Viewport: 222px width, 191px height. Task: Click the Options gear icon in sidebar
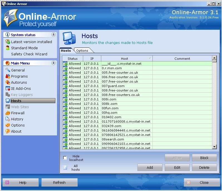pyautogui.click(x=8, y=125)
